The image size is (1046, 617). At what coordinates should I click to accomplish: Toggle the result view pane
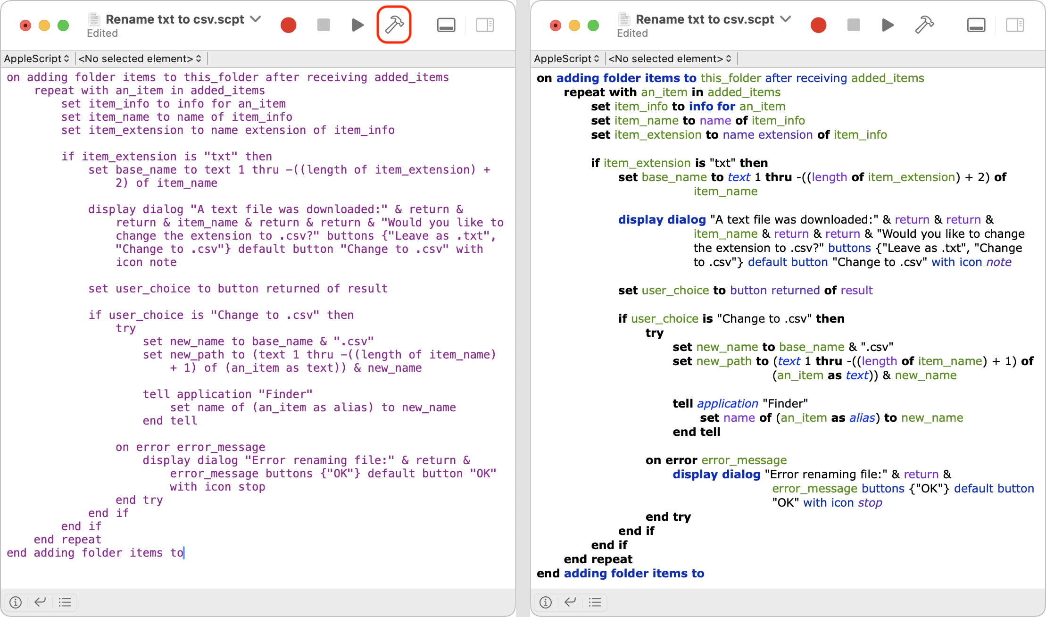(40, 602)
